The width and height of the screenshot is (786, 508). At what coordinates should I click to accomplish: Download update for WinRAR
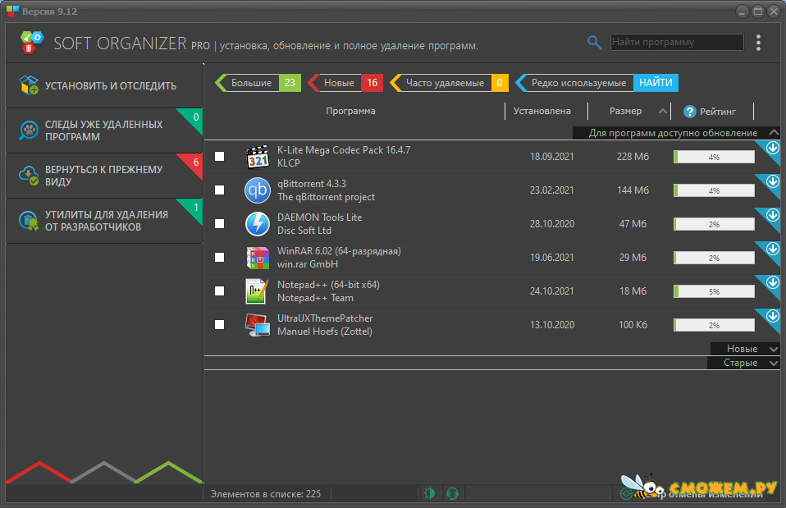point(773,249)
